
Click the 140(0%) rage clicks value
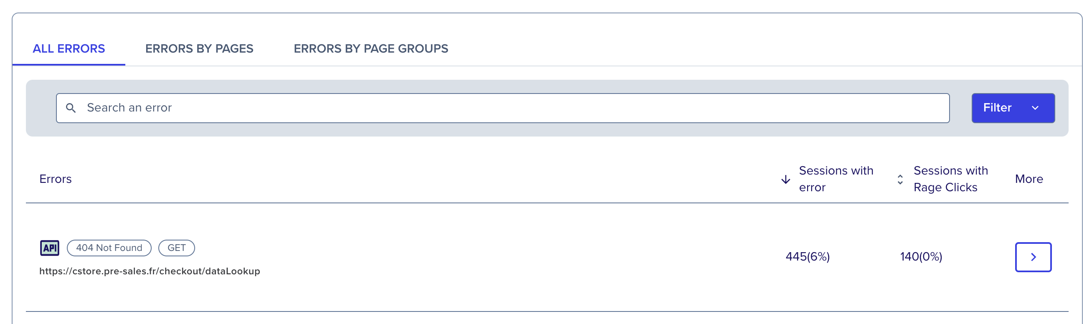pos(921,257)
